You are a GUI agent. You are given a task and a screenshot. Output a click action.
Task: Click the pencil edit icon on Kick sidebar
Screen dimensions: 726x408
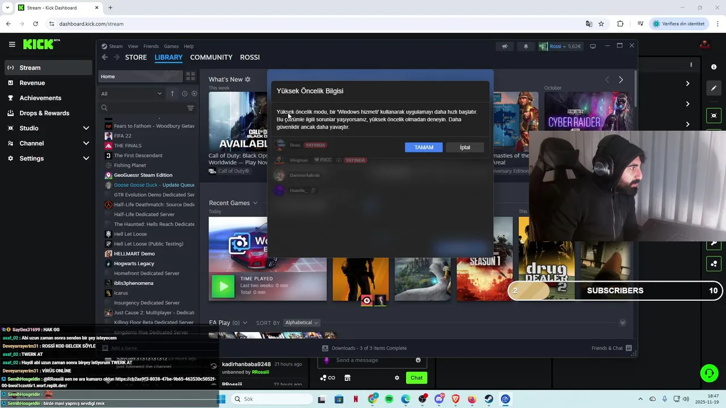coord(714,88)
